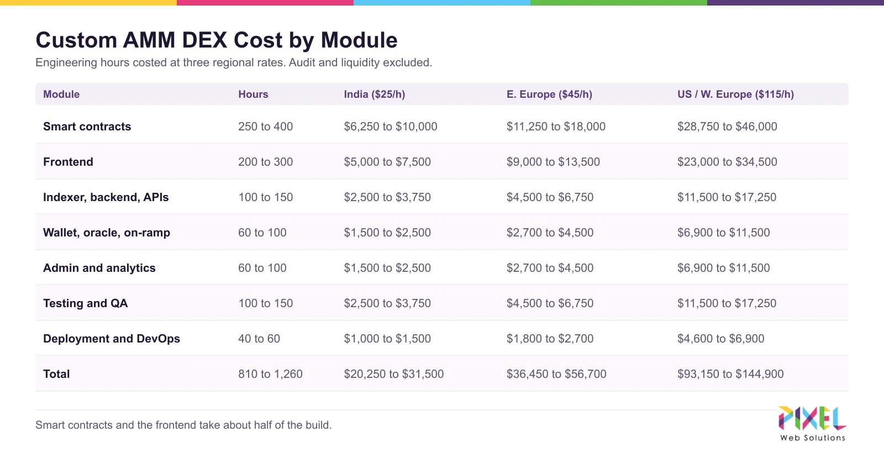Click the '40 to 60' hours cell
The height and width of the screenshot is (453, 884).
point(259,339)
